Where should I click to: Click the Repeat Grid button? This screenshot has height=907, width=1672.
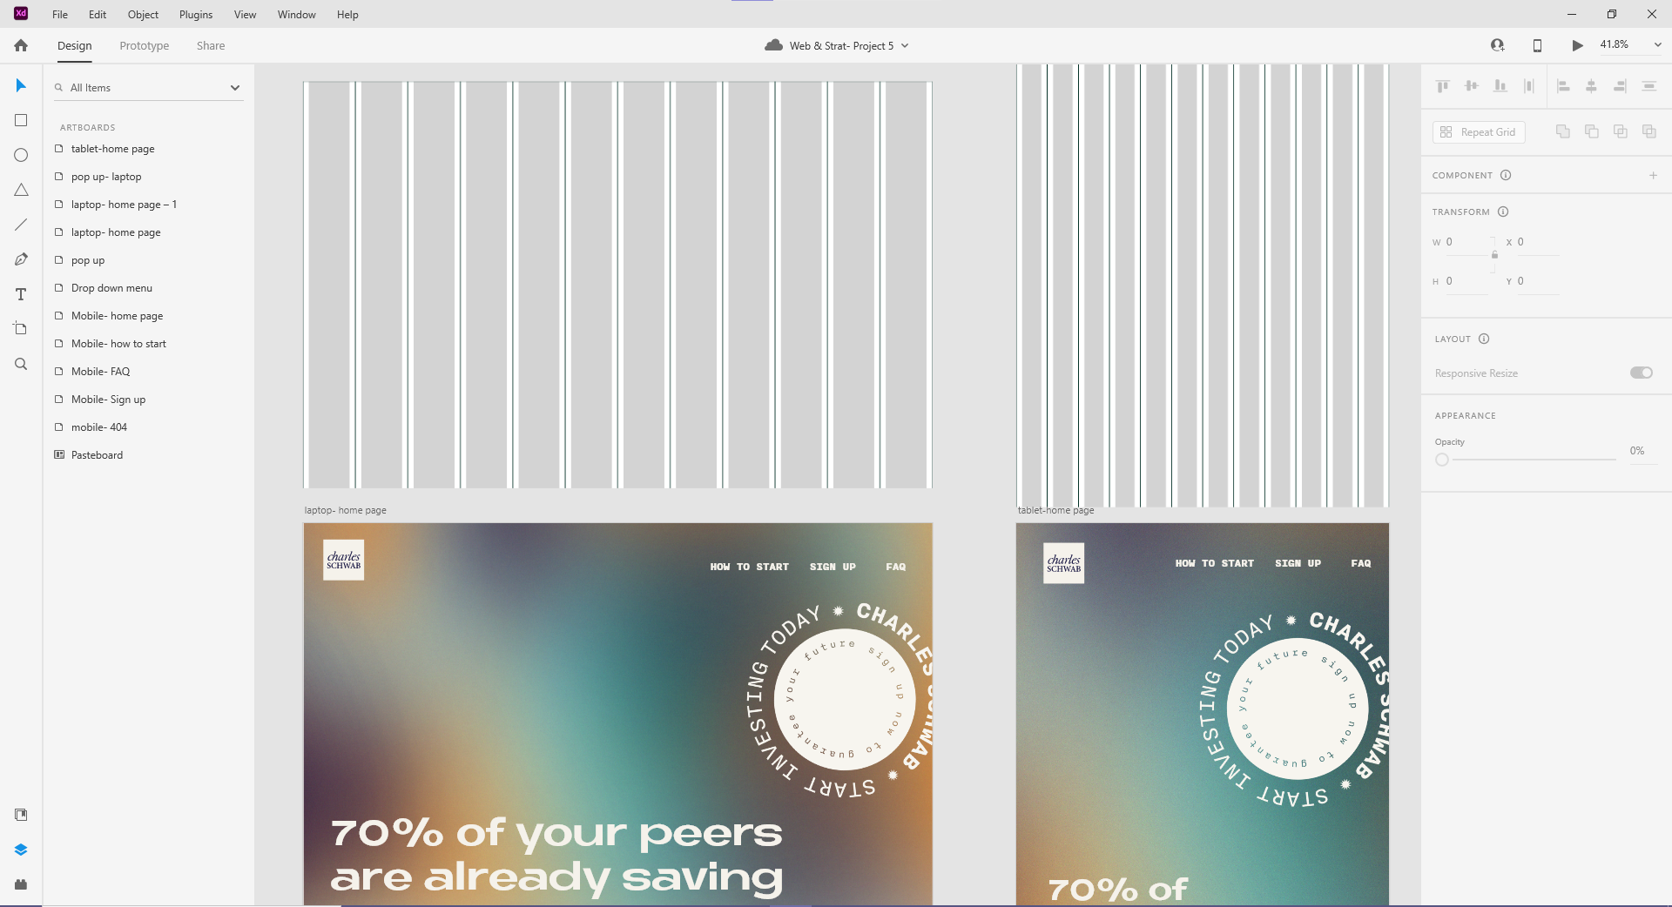coord(1479,132)
